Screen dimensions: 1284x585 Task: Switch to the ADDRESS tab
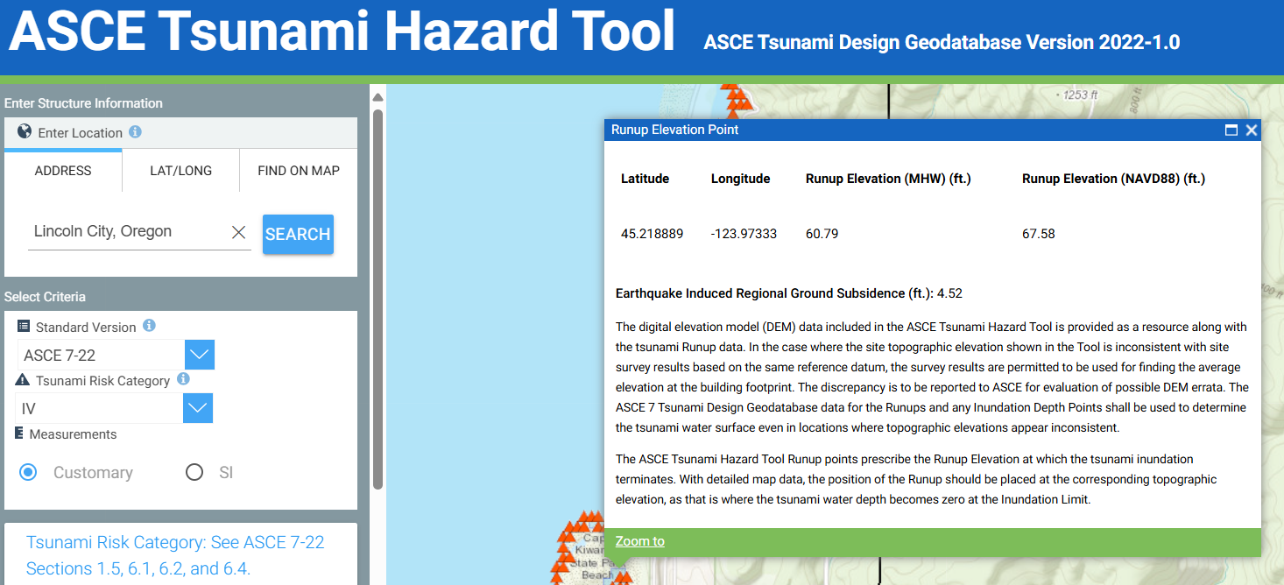63,171
